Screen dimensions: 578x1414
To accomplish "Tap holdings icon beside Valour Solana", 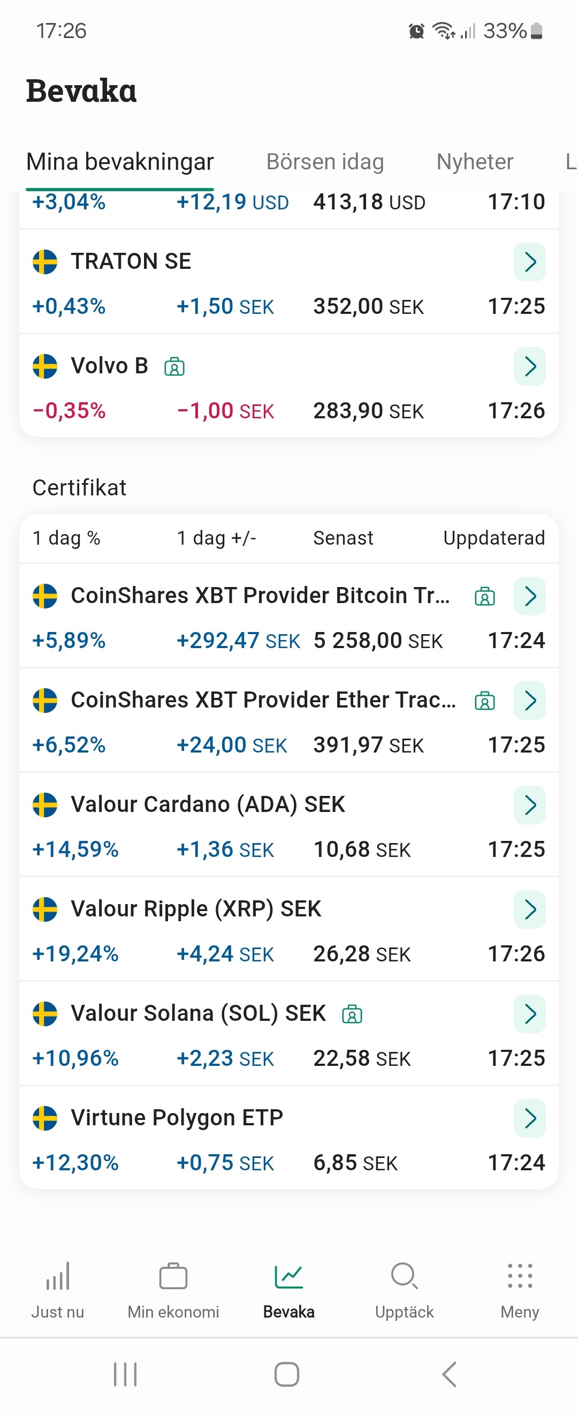I will pyautogui.click(x=352, y=1014).
